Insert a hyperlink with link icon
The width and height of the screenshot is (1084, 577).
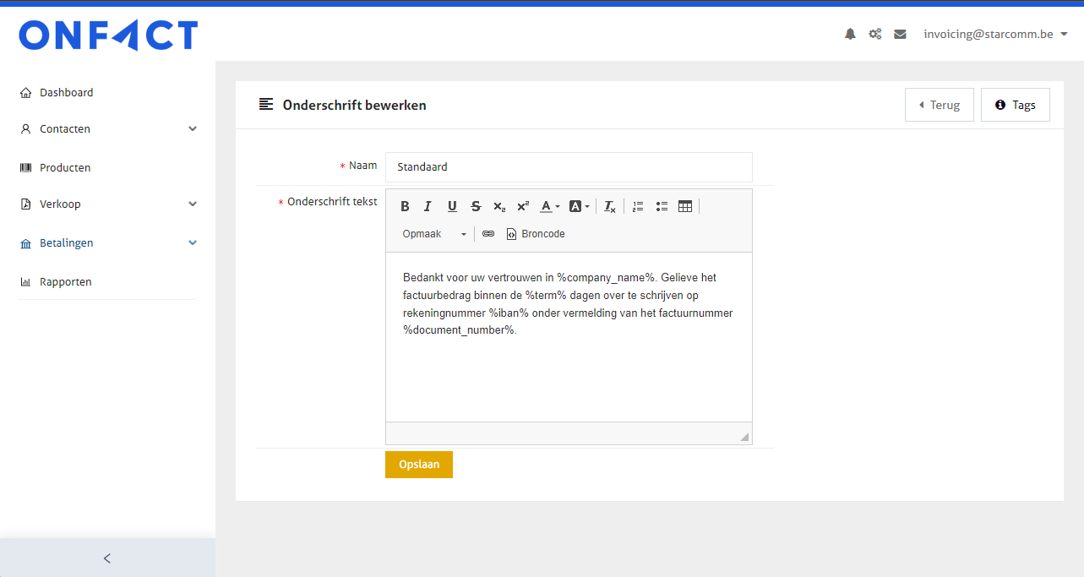click(488, 234)
